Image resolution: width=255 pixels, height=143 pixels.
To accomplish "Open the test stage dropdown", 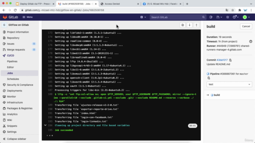I will pyautogui.click(x=229, y=84).
